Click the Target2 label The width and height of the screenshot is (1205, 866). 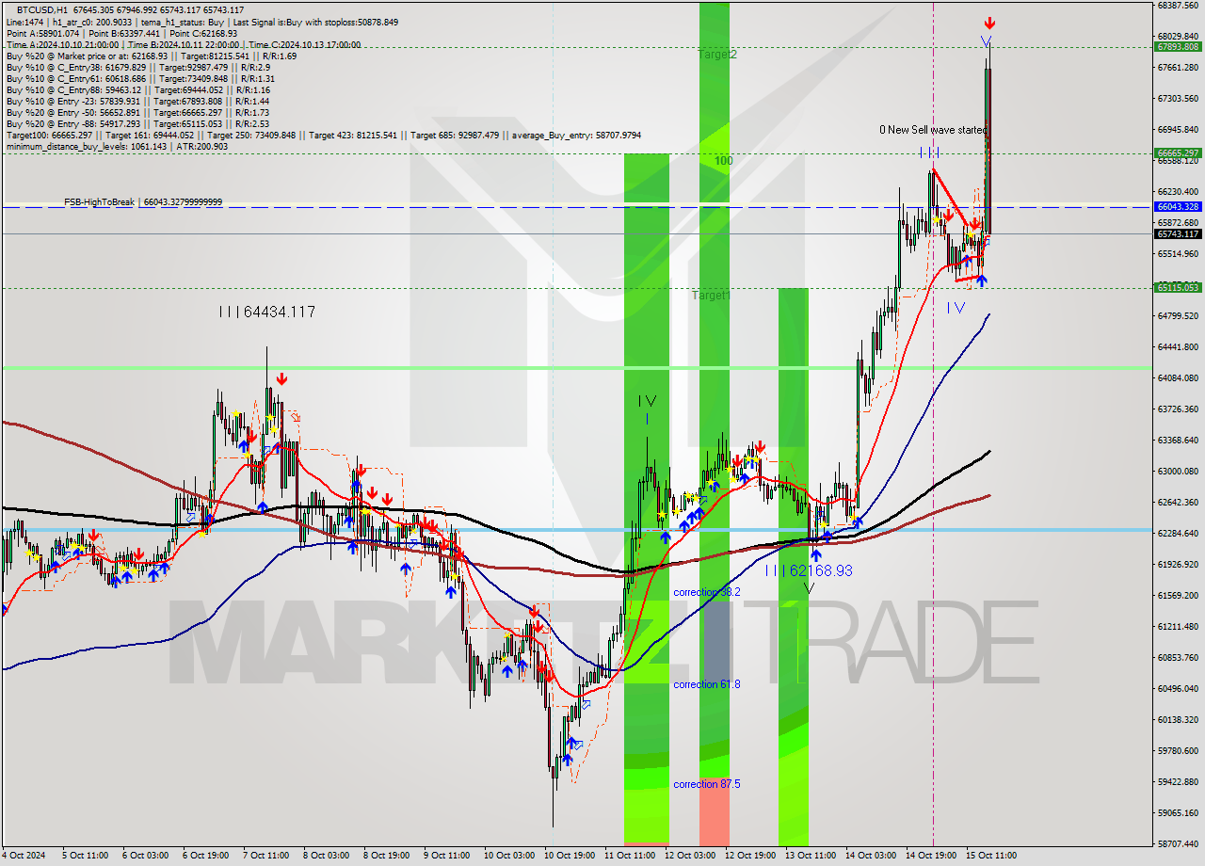point(717,55)
